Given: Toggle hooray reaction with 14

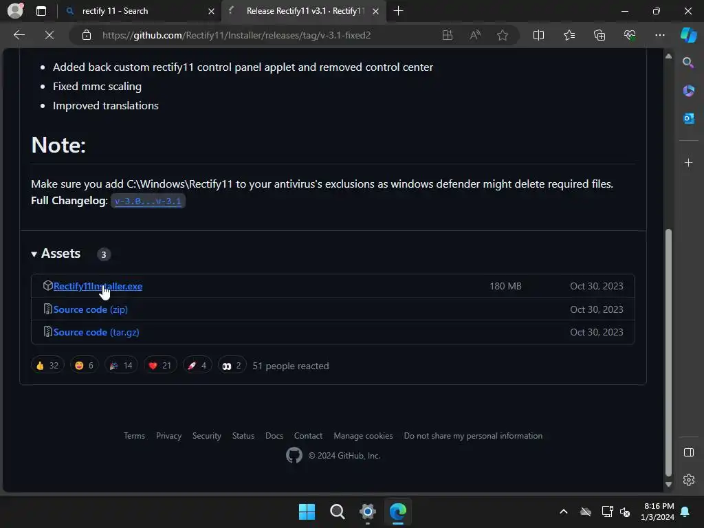Looking at the screenshot, I should coord(121,366).
